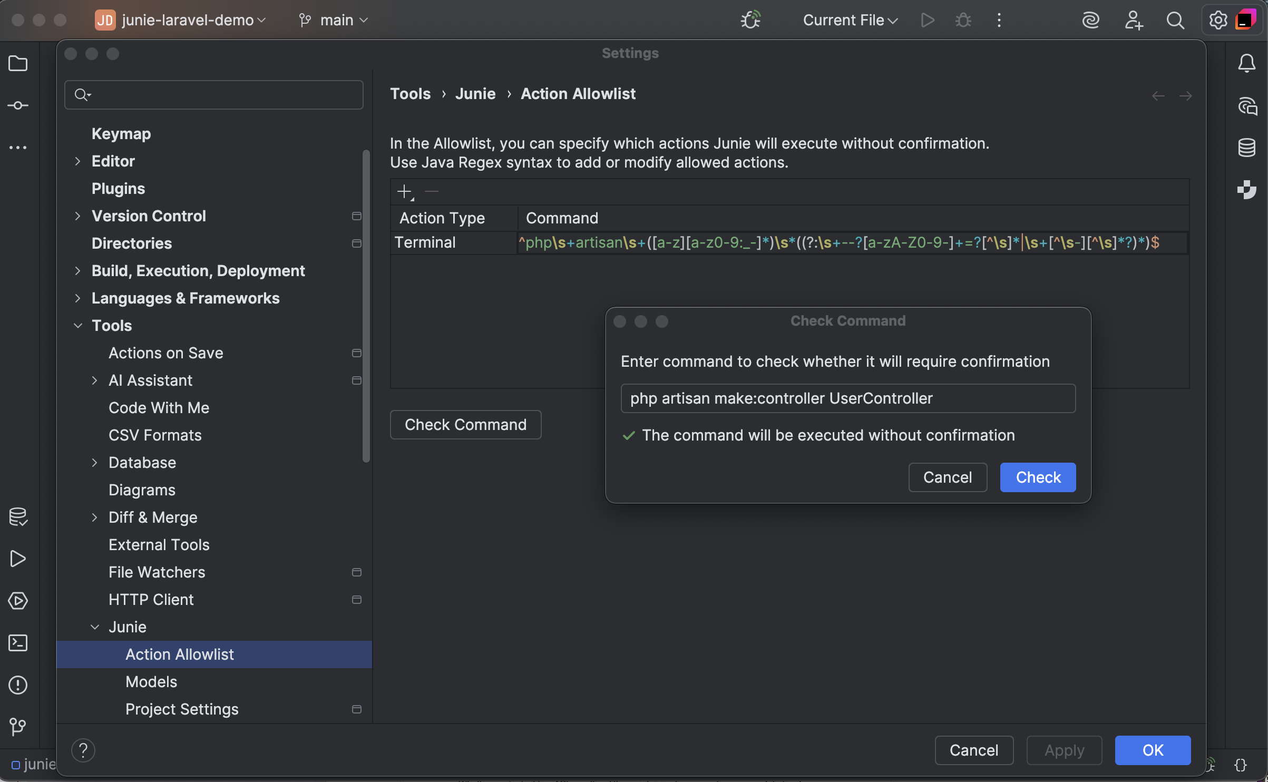Open the Database Changes icon in left sidebar
This screenshot has width=1268, height=782.
(x=18, y=517)
